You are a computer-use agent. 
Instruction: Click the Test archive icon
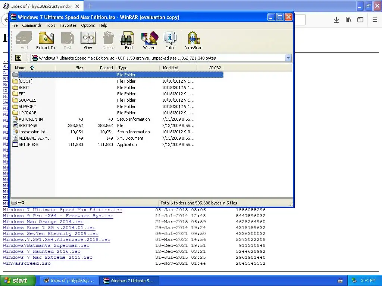(68, 41)
